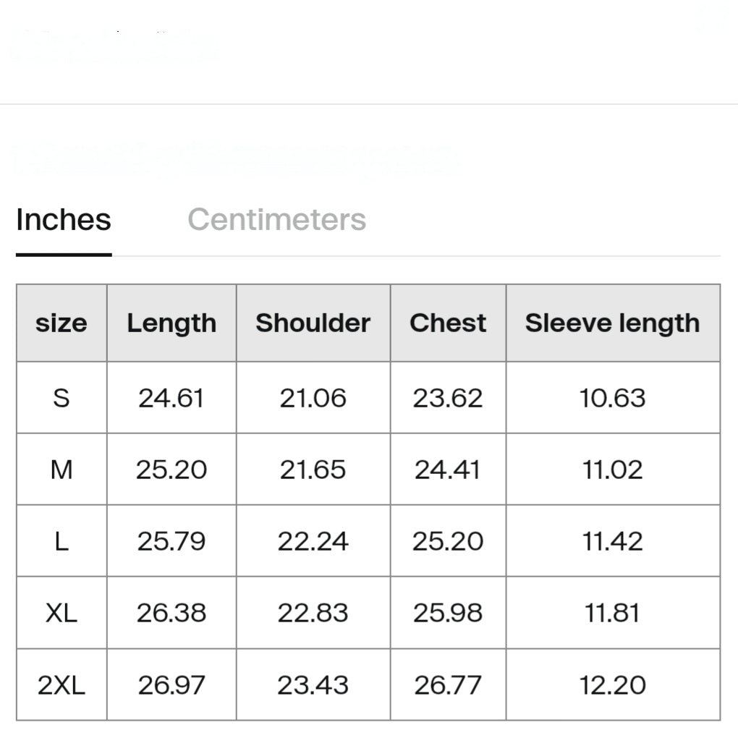Click the 'Sleeve length' column header
This screenshot has height=738, width=738.
613,323
